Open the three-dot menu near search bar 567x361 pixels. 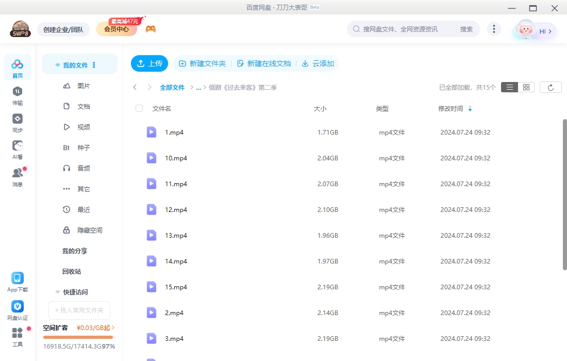494,29
